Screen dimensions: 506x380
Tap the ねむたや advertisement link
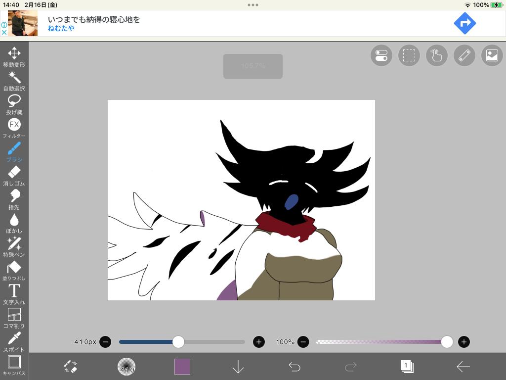pyautogui.click(x=61, y=29)
